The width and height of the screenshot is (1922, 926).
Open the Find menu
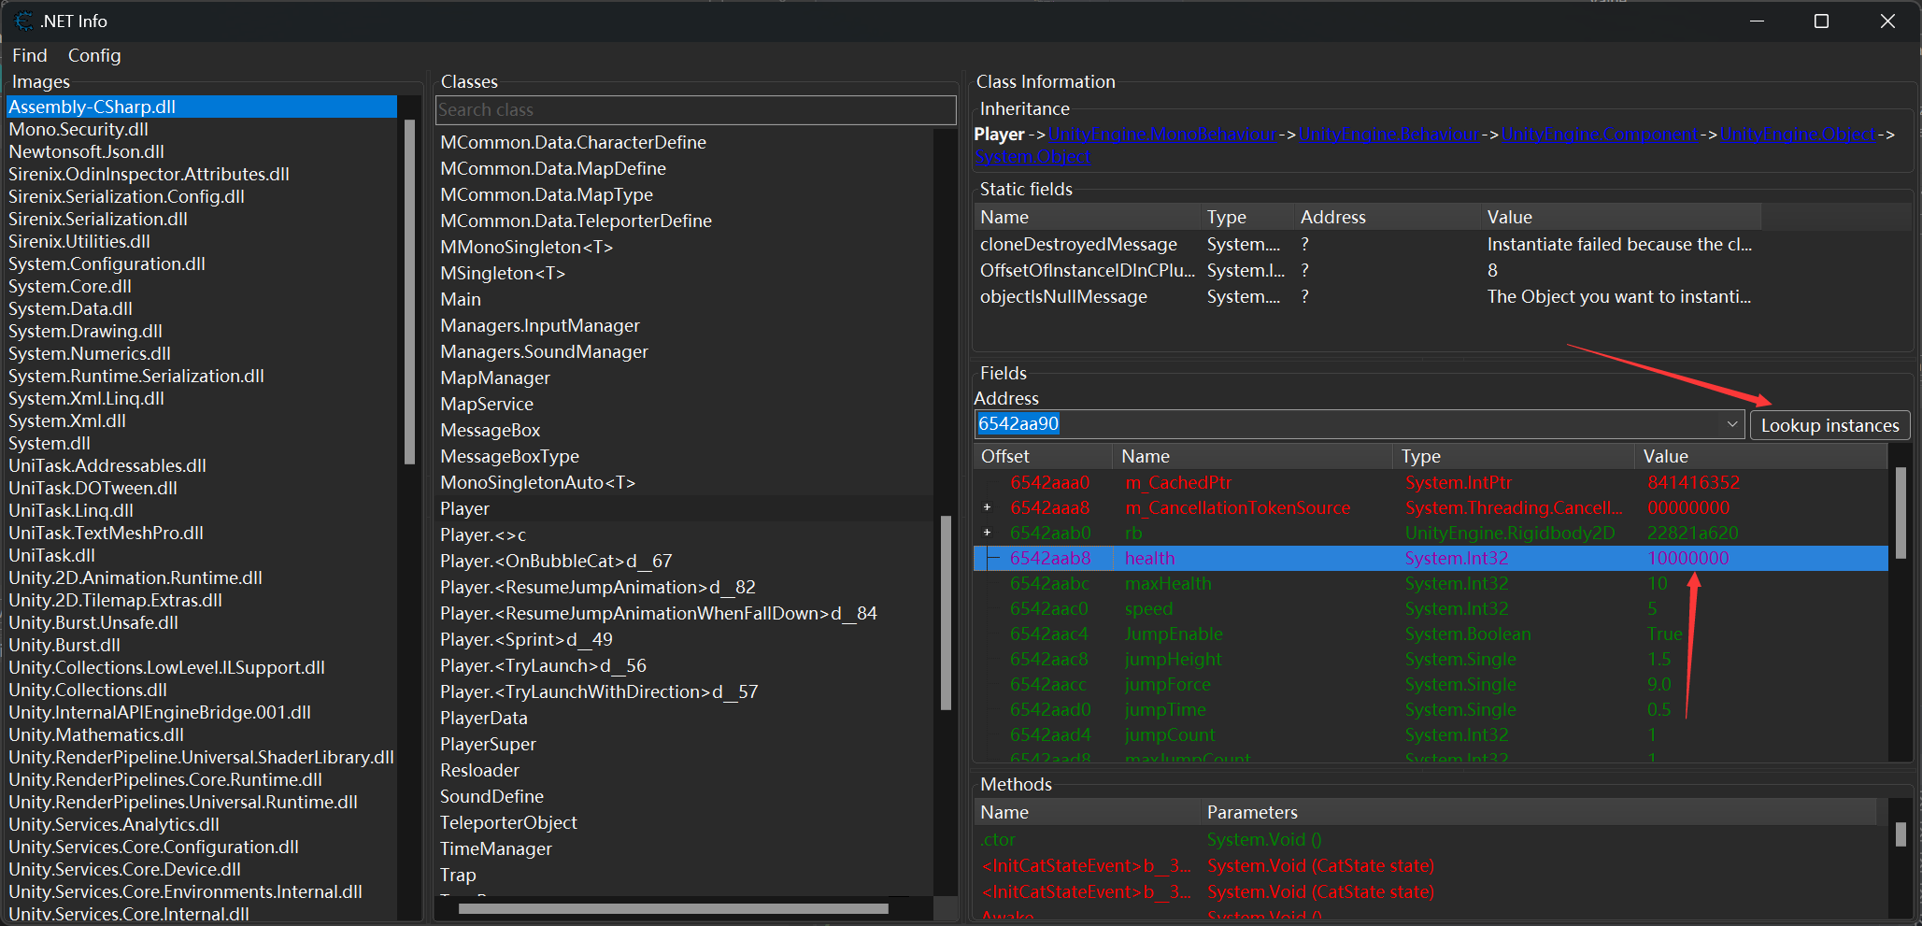point(30,55)
